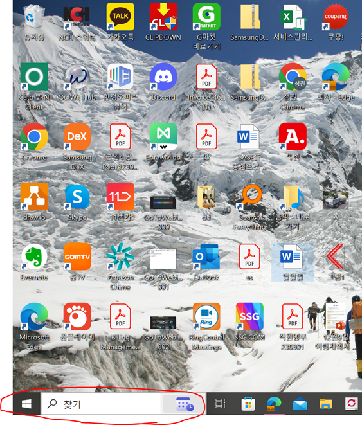Launch Evernote
Image resolution: width=362 pixels, height=425 pixels.
tap(34, 257)
